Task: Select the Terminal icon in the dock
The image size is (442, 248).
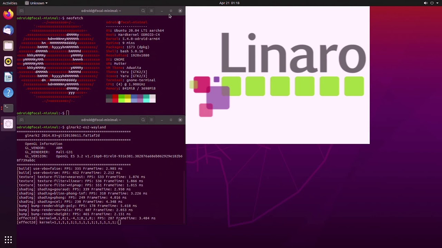Action: [x=8, y=108]
